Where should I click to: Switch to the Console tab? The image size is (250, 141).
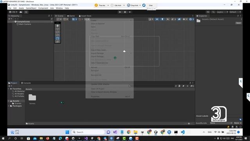coord(26,83)
